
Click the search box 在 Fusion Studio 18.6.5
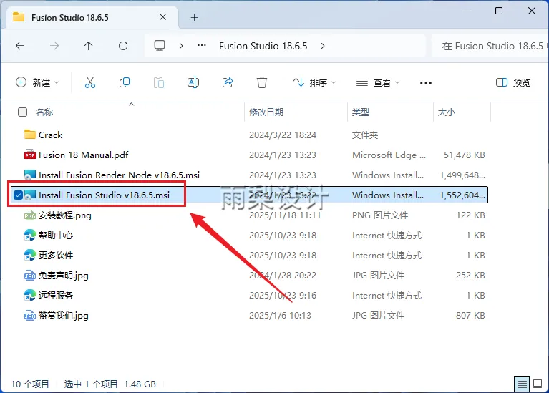(x=490, y=46)
